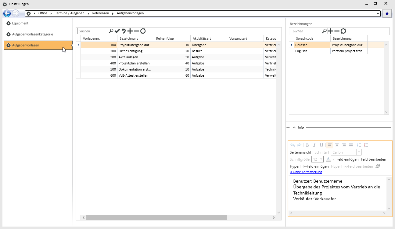Click the gear icon in breadcrumb bar
Viewport: 395px width, 229px height.
point(29,13)
